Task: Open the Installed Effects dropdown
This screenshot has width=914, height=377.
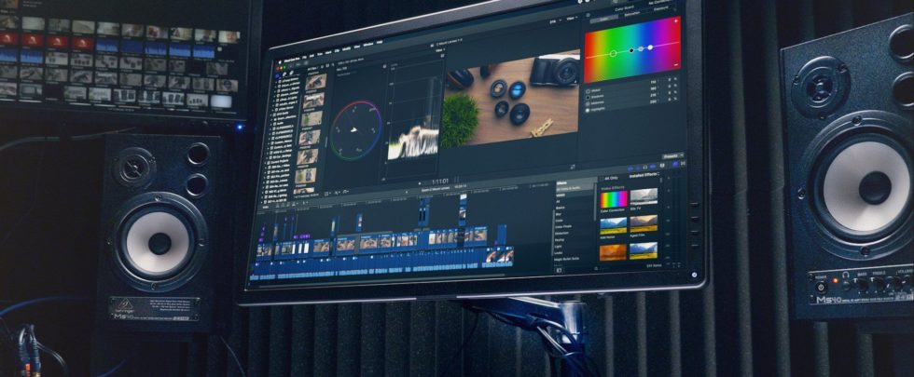Action: (645, 175)
